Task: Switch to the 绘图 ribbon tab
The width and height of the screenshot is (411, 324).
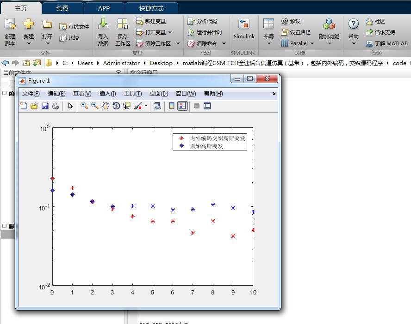Action: coord(62,8)
